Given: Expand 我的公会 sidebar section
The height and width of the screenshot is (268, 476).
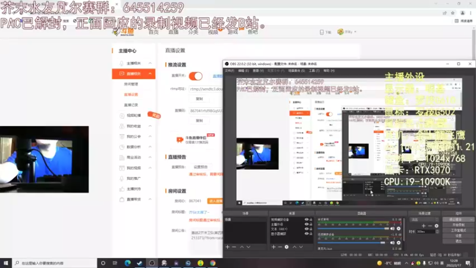Looking at the screenshot, I should click(x=150, y=136).
